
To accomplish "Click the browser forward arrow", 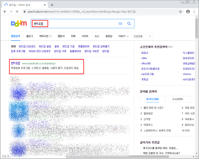I will pyautogui.click(x=11, y=12).
